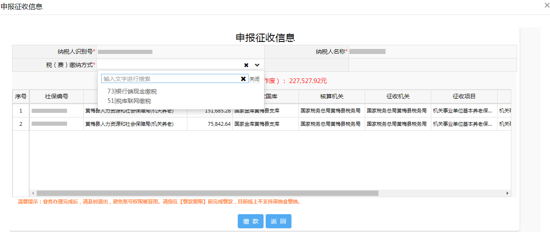Click the 序号 column header
Screen dimensions: 550x232
(21, 96)
